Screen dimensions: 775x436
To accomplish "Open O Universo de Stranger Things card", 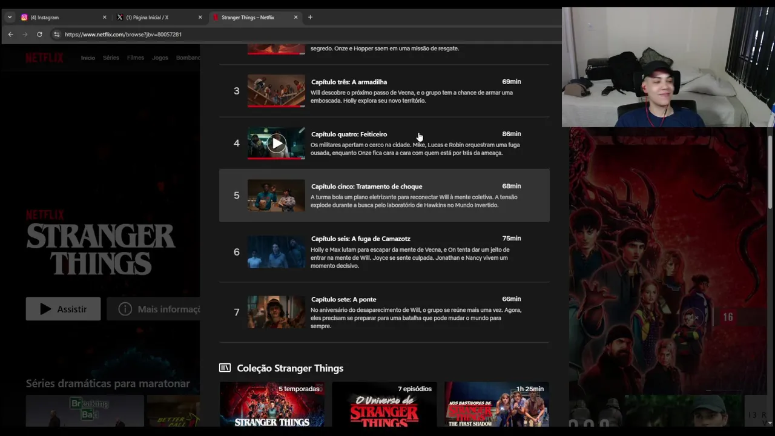I will pyautogui.click(x=384, y=404).
